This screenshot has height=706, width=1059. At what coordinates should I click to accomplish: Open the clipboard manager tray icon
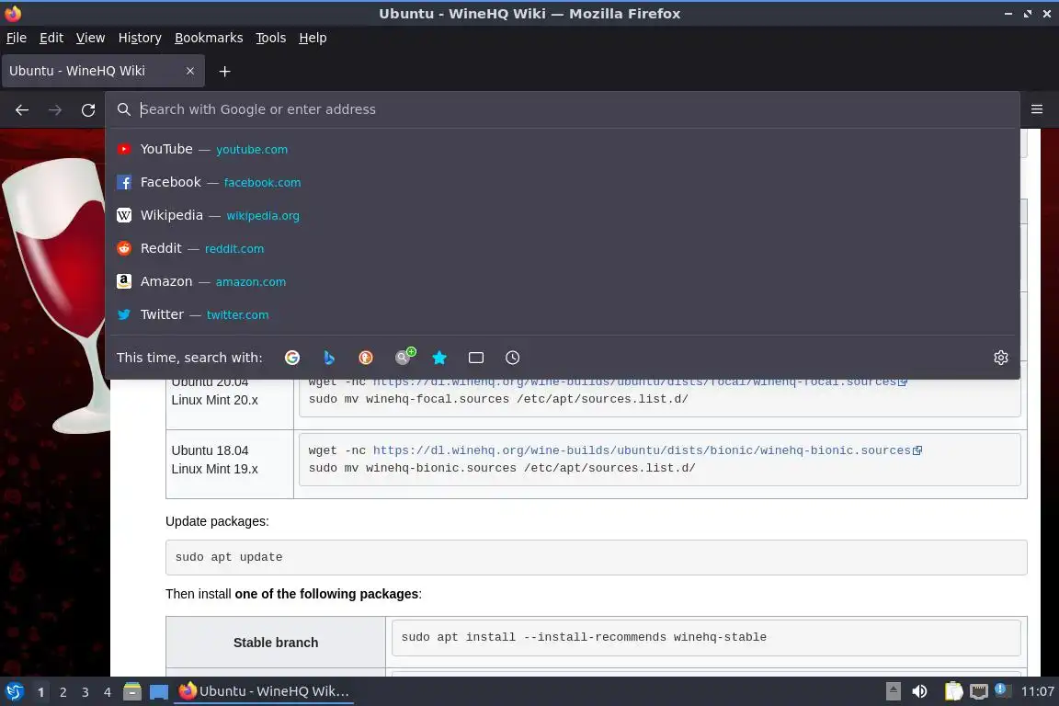point(953,691)
